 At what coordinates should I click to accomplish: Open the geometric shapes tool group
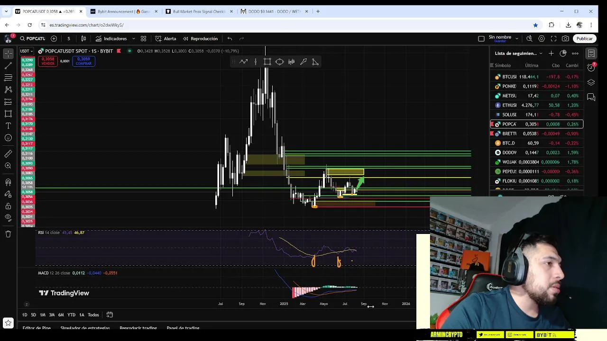coord(8,114)
